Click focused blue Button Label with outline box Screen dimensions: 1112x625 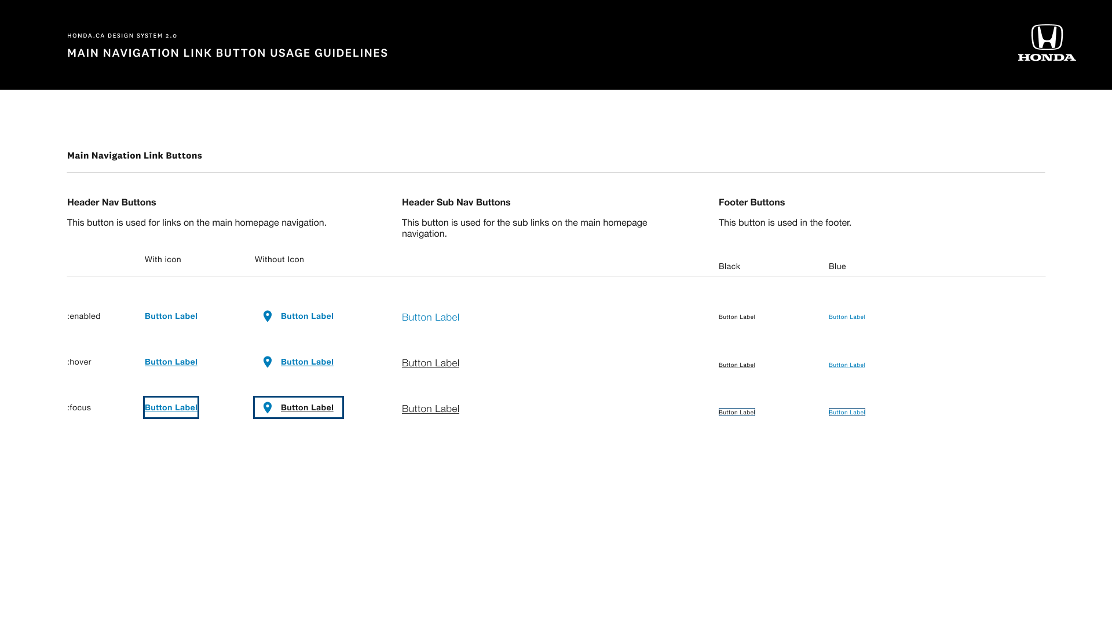pyautogui.click(x=171, y=407)
